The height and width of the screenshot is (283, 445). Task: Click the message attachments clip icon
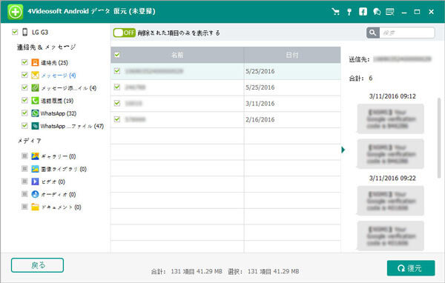(x=35, y=88)
